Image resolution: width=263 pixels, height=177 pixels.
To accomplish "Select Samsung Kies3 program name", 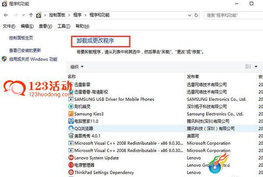I will [x=89, y=114].
